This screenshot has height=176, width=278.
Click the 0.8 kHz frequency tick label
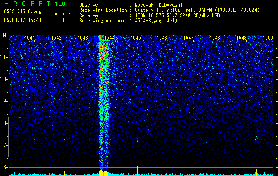3,123
